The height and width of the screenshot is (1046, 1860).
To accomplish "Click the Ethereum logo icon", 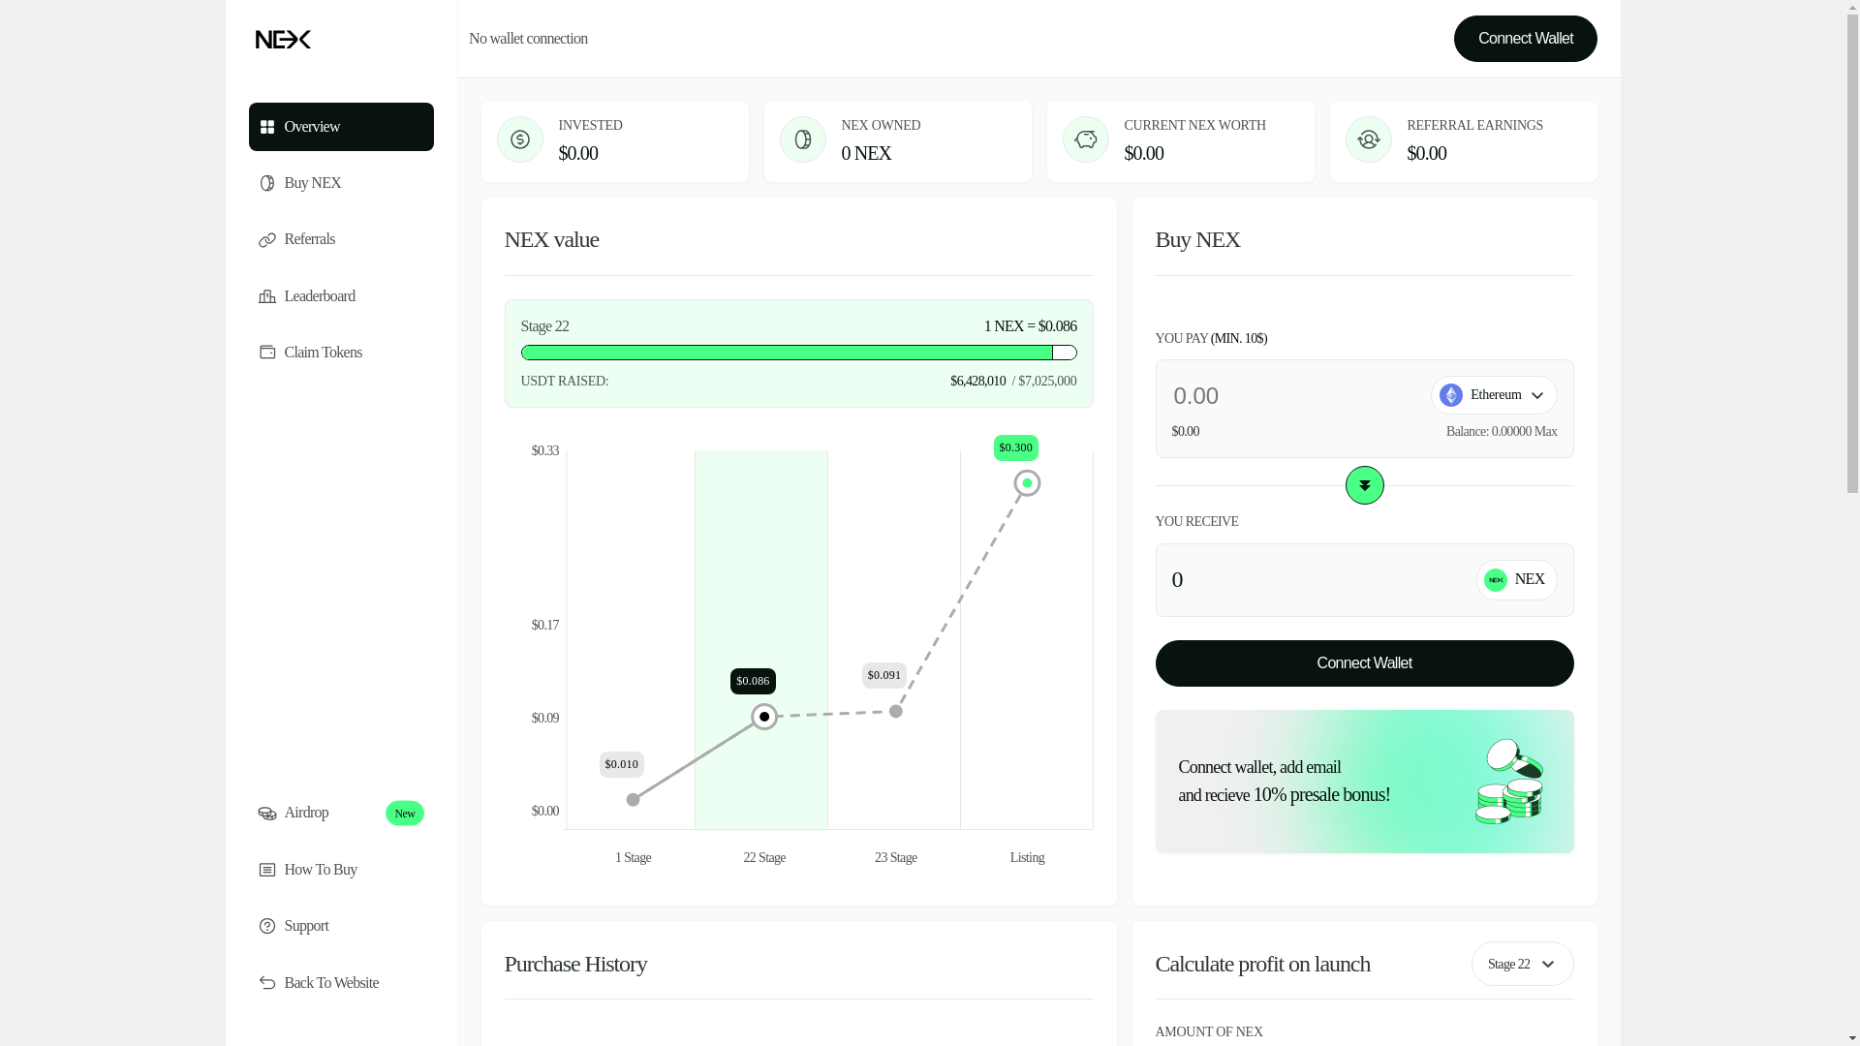I will point(1451,395).
